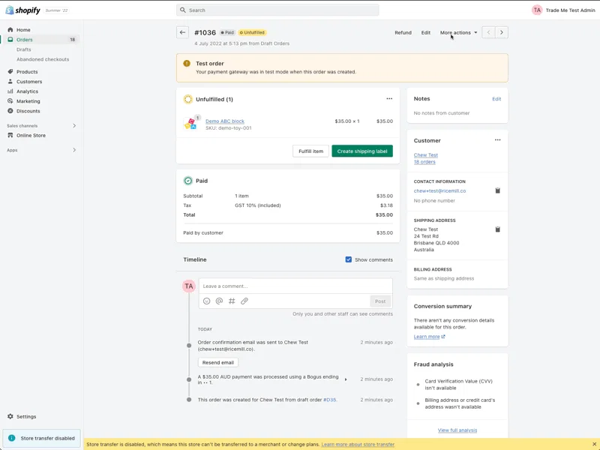The image size is (600, 450).
Task: Click the Post comment button
Action: pos(380,301)
